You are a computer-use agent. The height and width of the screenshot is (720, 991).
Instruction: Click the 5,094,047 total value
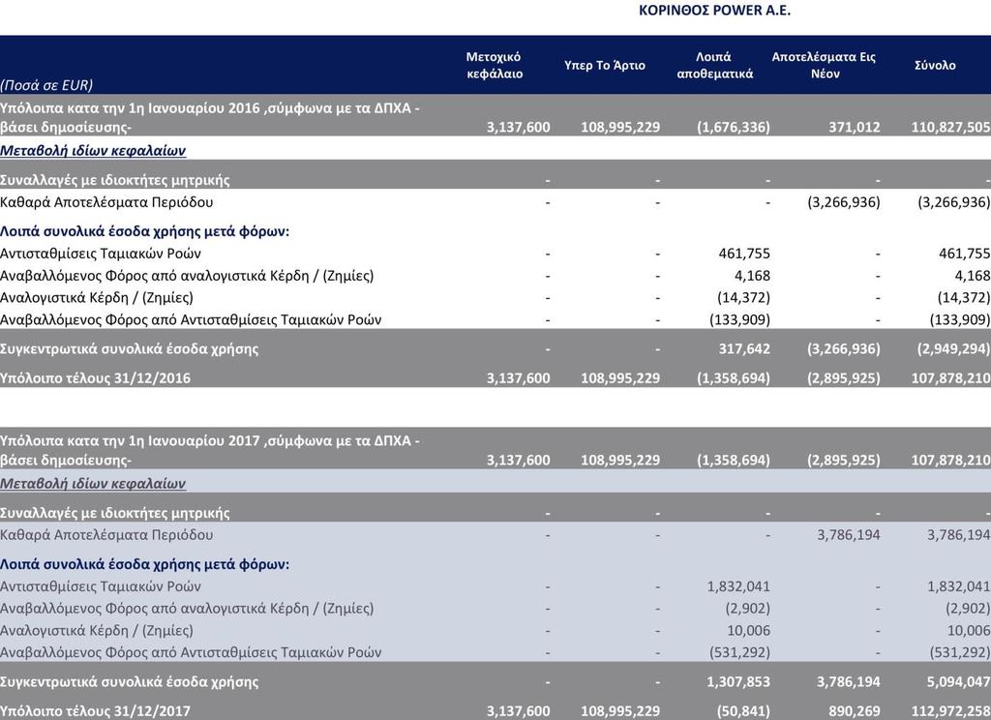pyautogui.click(x=958, y=681)
